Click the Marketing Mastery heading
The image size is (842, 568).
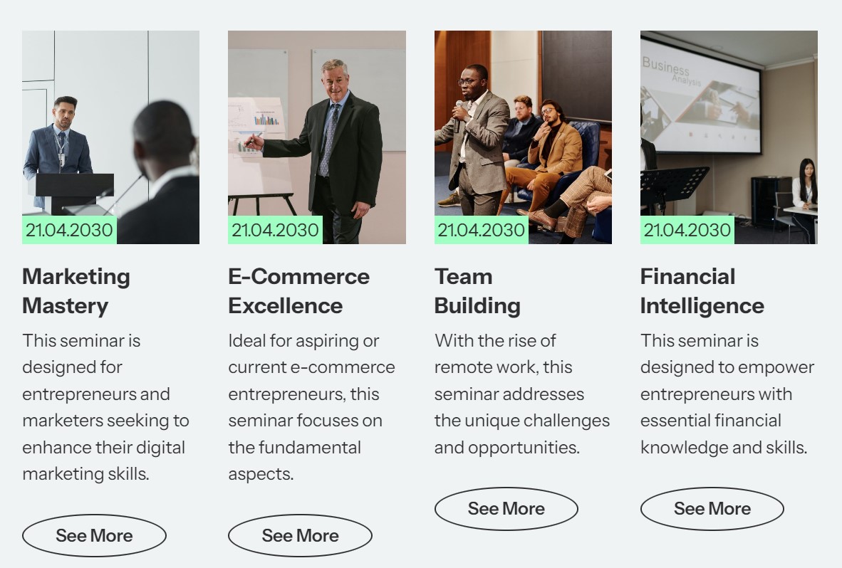click(x=76, y=290)
